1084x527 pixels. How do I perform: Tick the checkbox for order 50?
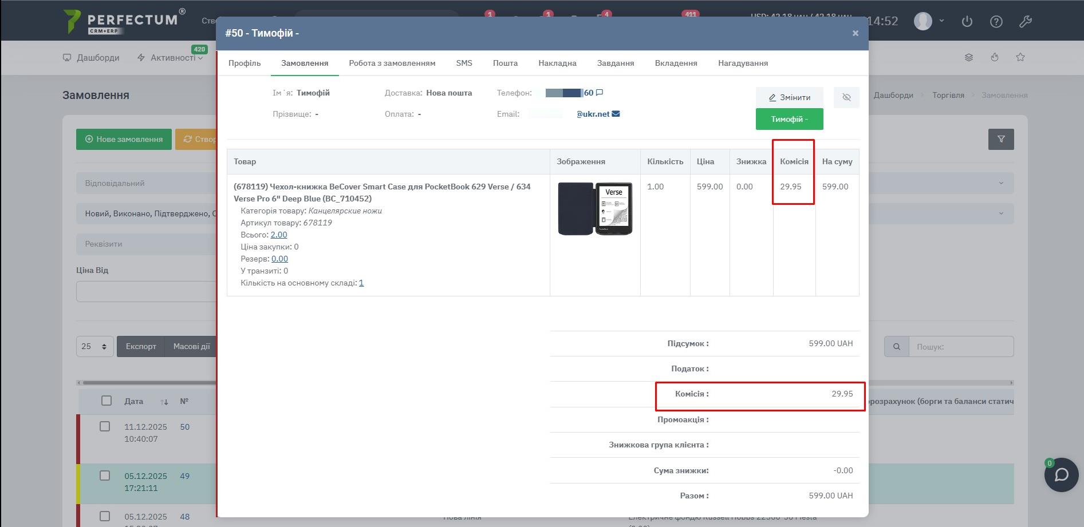pyautogui.click(x=105, y=426)
